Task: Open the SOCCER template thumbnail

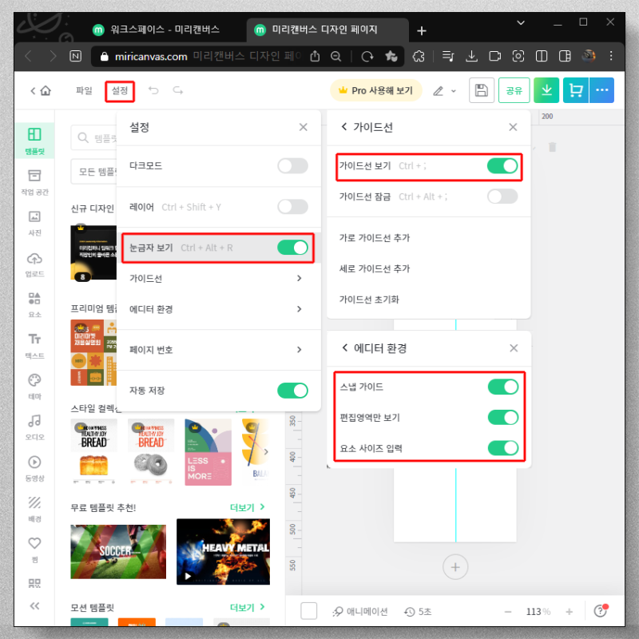Action: [x=118, y=551]
